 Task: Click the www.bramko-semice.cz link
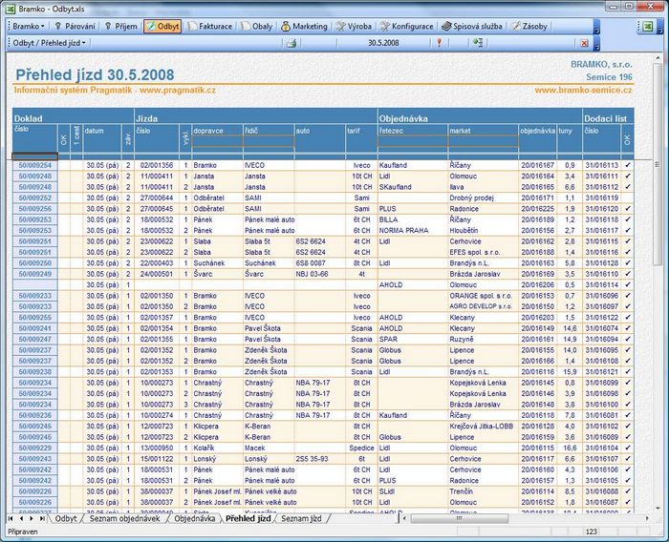point(583,90)
